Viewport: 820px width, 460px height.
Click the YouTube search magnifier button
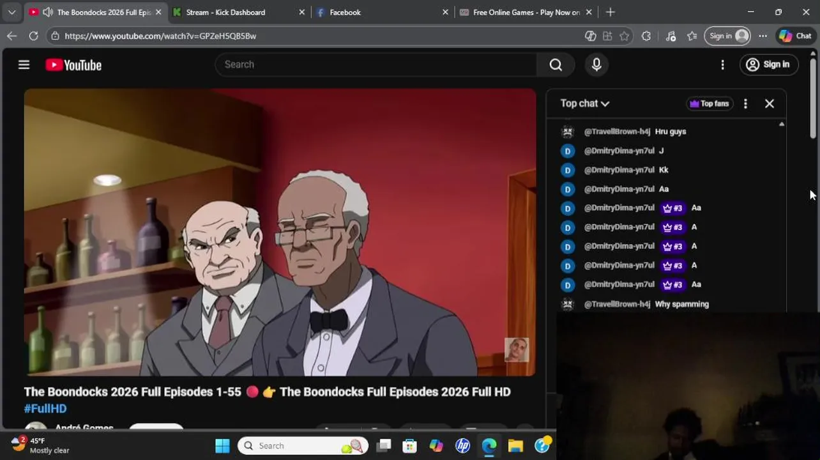[x=556, y=65]
